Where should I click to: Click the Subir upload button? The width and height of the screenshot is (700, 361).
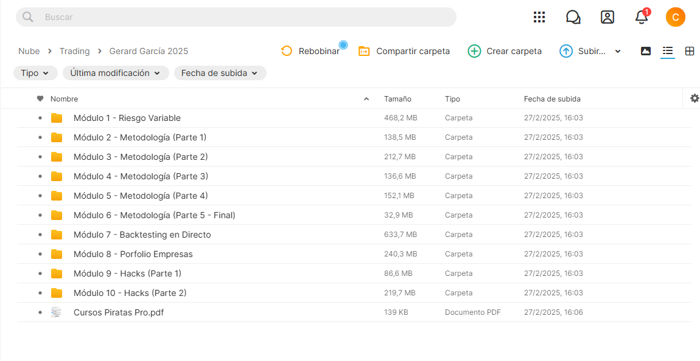click(x=583, y=51)
